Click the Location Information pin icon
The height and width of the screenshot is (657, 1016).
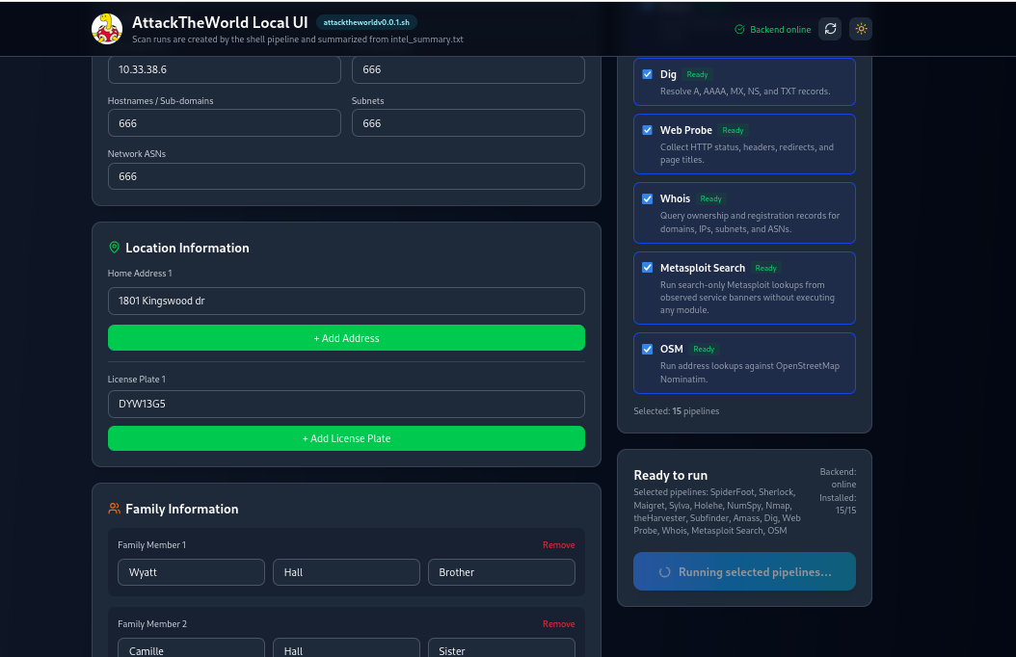pos(114,248)
